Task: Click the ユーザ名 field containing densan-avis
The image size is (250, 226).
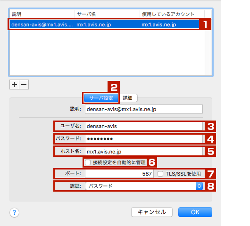Action: pyautogui.click(x=144, y=126)
